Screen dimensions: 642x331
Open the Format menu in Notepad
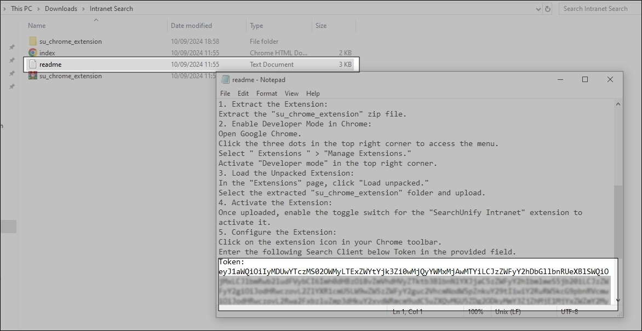tap(267, 94)
